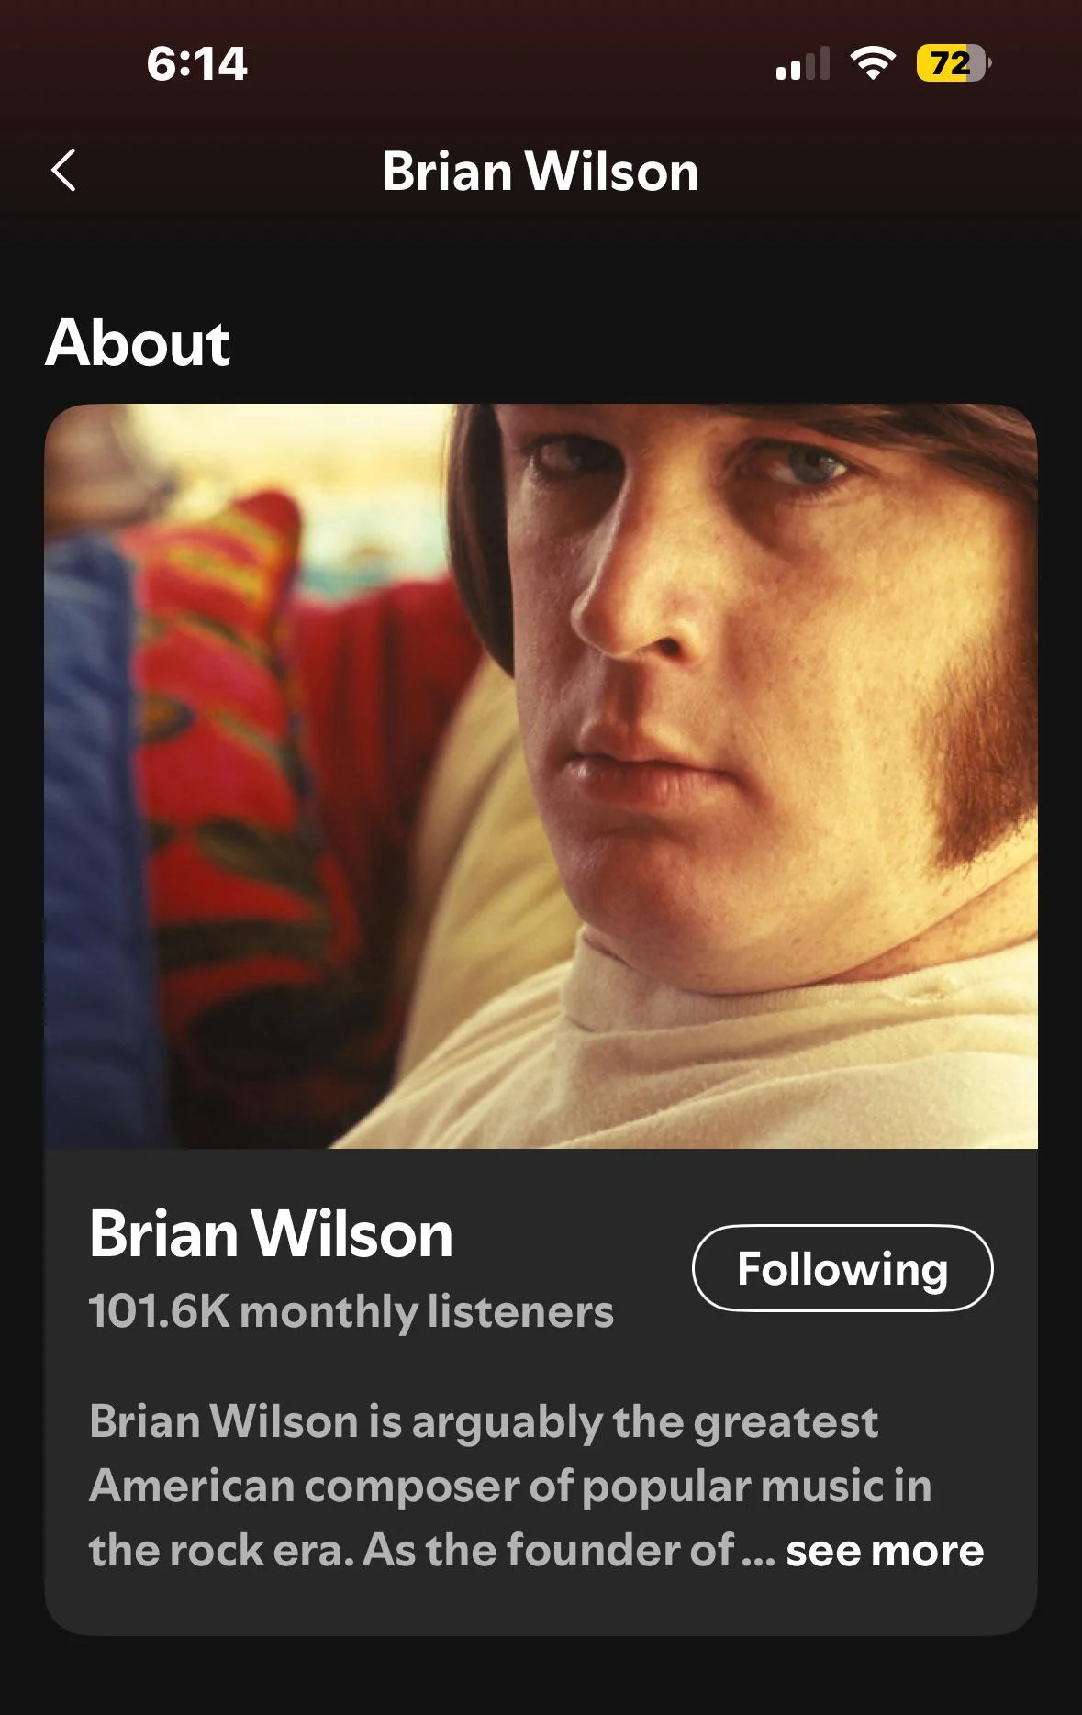The width and height of the screenshot is (1082, 1715).
Task: Go back using the left chevron arrow
Action: [63, 171]
